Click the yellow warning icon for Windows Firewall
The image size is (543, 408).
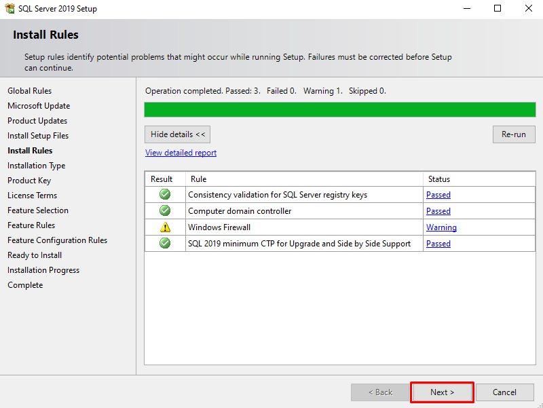(x=165, y=227)
